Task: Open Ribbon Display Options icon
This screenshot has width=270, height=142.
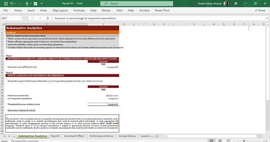Action: (236, 3)
